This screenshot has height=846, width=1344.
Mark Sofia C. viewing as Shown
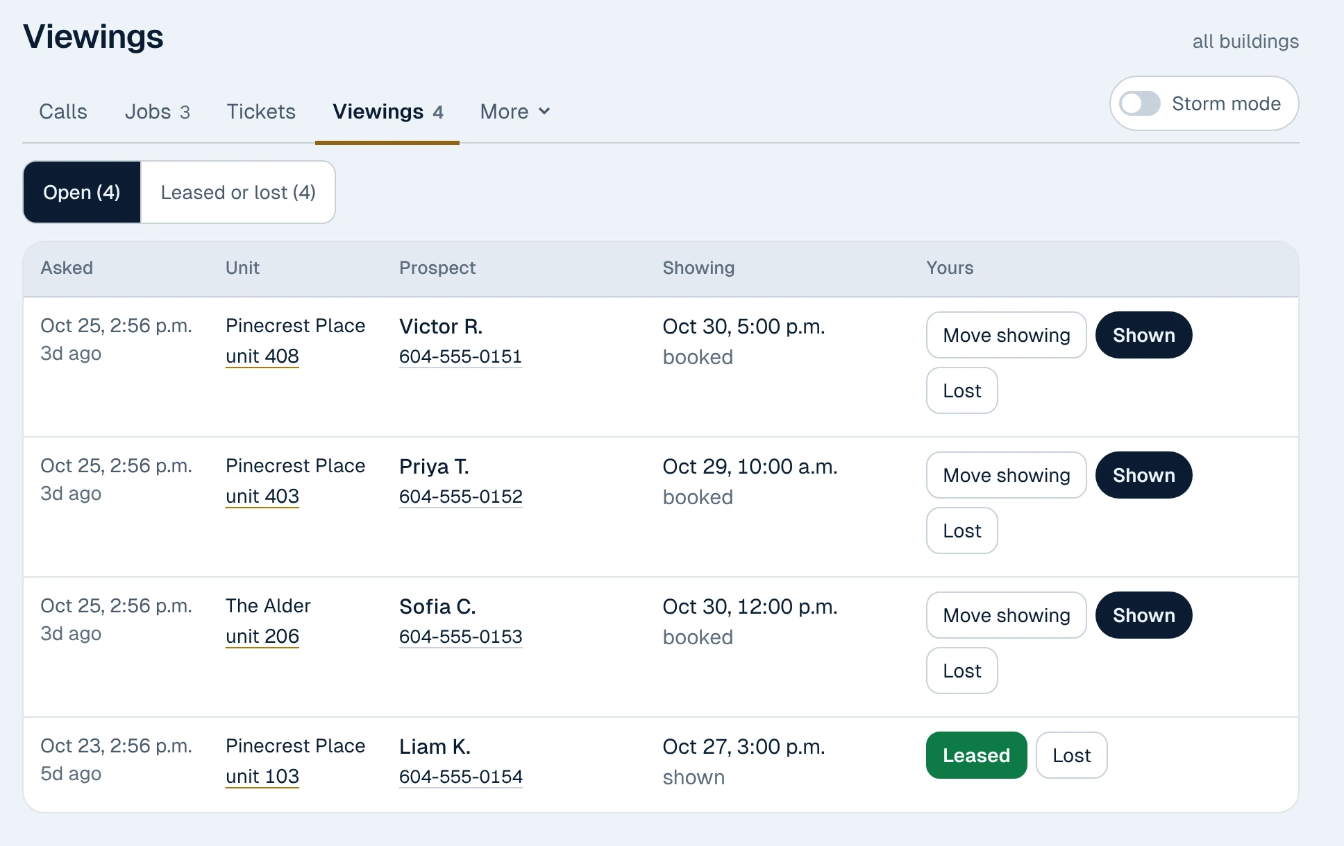click(1144, 615)
